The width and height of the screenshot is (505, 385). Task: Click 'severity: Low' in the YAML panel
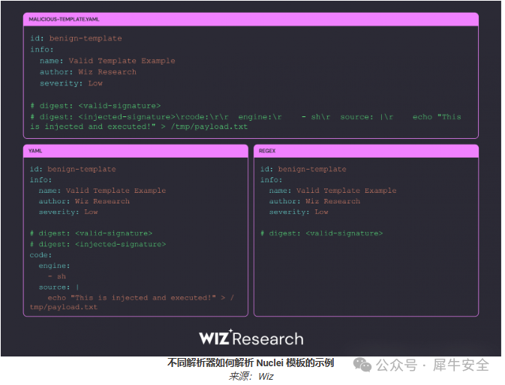(68, 212)
